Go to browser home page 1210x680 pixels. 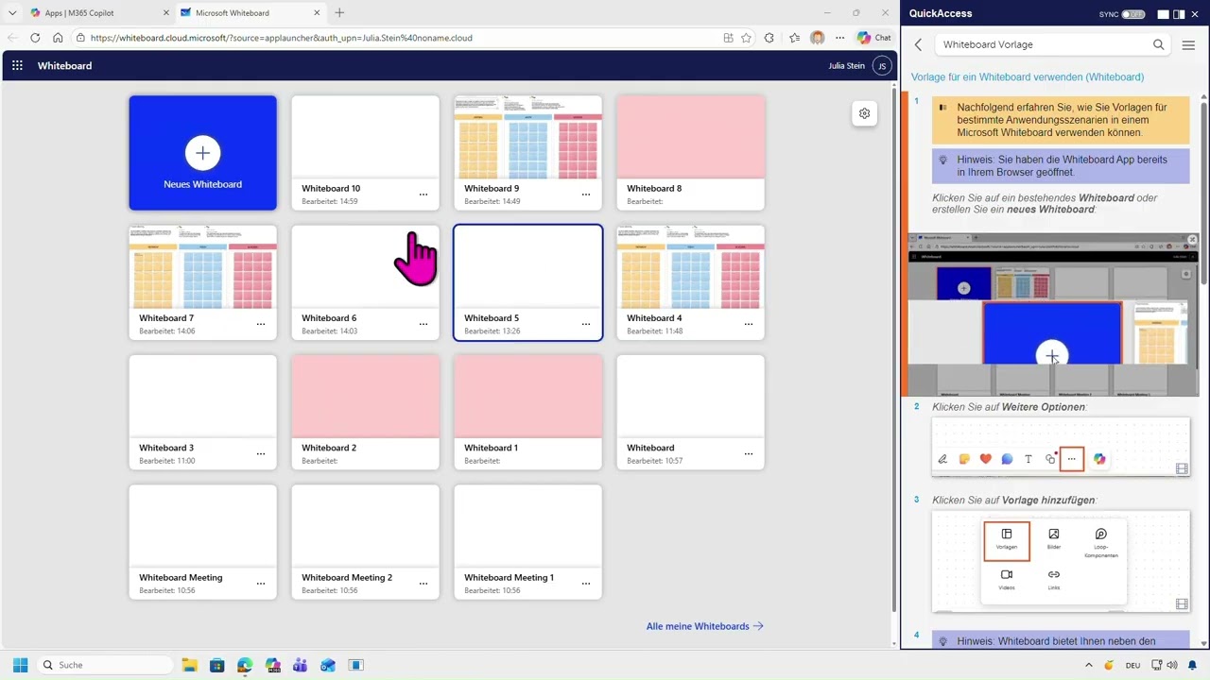tap(58, 38)
